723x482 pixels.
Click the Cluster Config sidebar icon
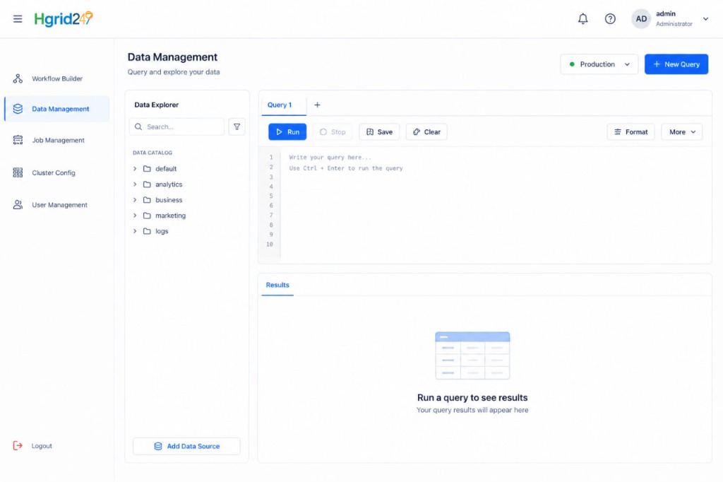18,172
